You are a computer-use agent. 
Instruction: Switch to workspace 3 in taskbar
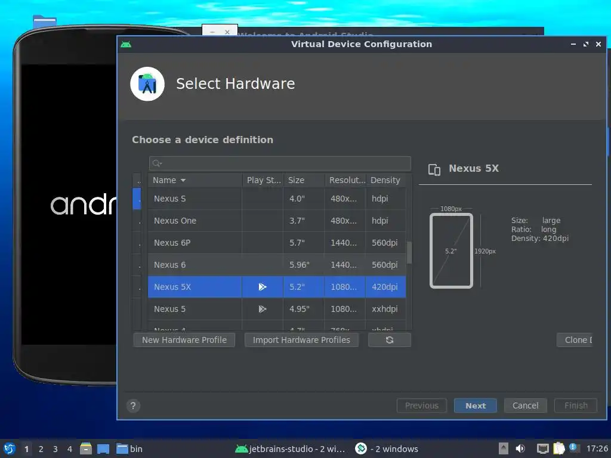55,449
